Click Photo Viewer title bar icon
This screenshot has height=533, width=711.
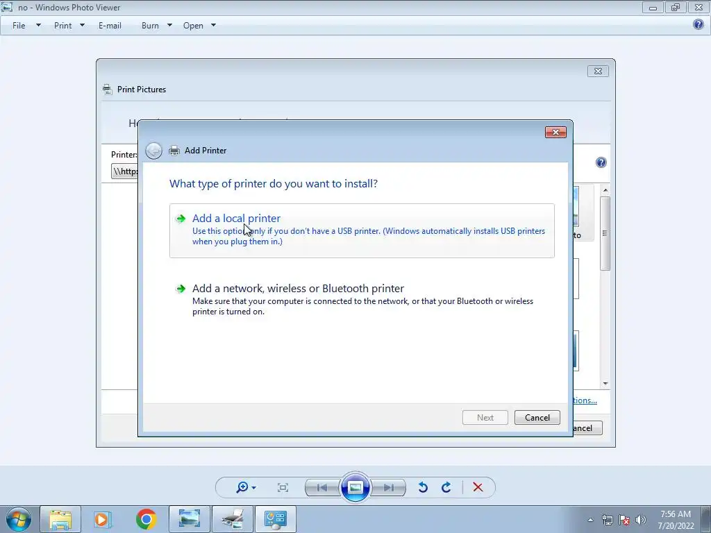coord(7,7)
